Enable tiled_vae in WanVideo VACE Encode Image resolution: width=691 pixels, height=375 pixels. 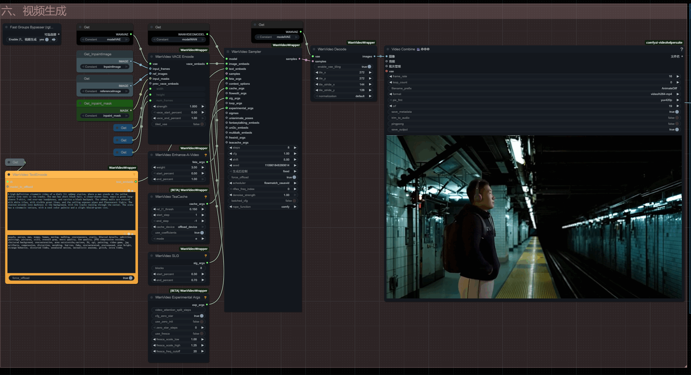(202, 124)
